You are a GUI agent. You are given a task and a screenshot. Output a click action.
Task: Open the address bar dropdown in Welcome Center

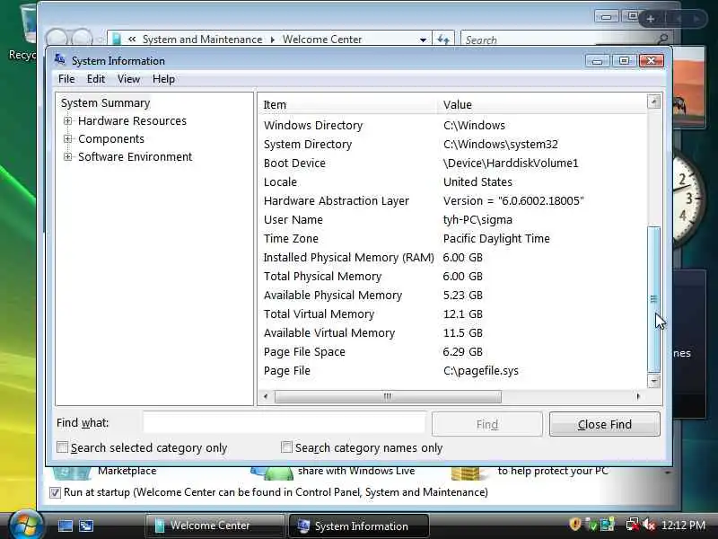tap(423, 40)
